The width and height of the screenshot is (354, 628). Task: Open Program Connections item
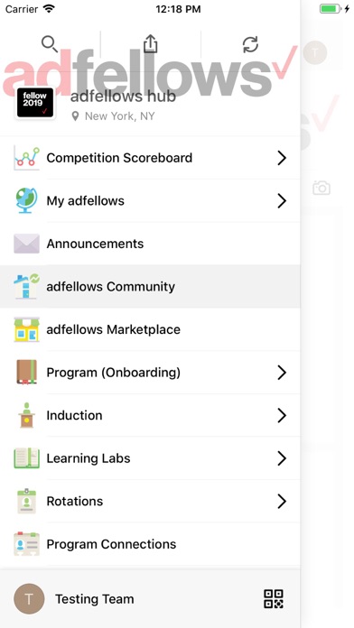(150, 544)
